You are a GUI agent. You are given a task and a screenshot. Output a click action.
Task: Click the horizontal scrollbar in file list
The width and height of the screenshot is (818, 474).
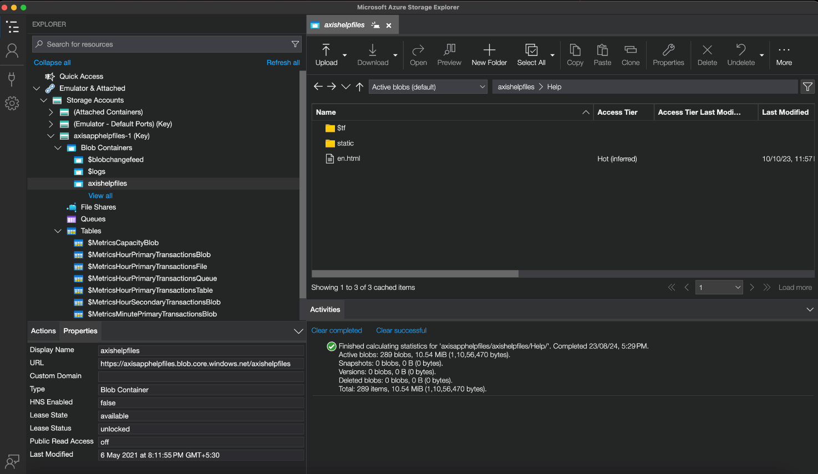[x=415, y=274]
